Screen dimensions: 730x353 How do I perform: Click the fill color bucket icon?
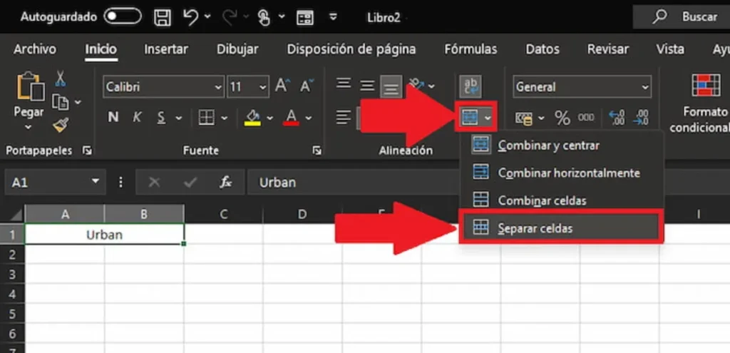point(252,118)
